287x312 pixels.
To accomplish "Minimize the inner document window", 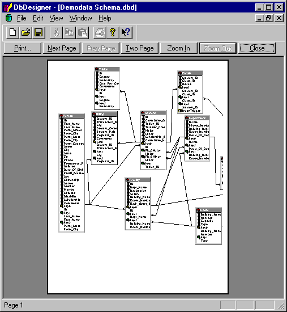I will (x=259, y=18).
